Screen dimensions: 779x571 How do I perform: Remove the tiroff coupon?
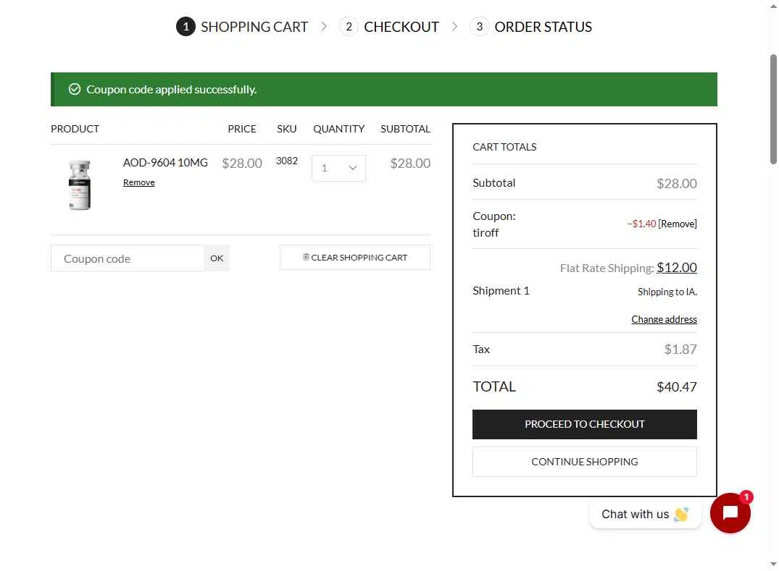click(x=677, y=224)
